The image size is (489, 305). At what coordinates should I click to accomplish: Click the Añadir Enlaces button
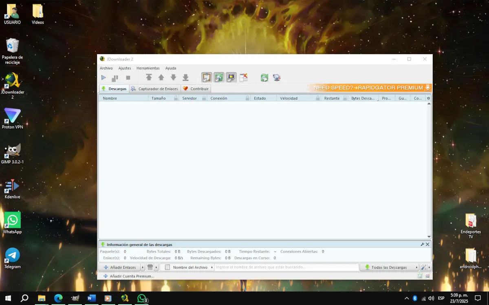tap(120, 267)
